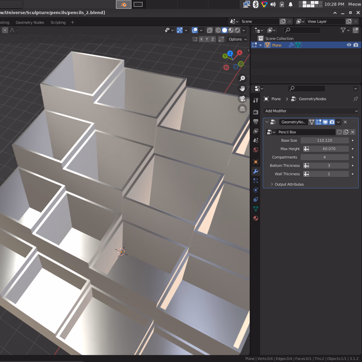Open the Material properties tab
The width and height of the screenshot is (362, 362).
[256, 218]
